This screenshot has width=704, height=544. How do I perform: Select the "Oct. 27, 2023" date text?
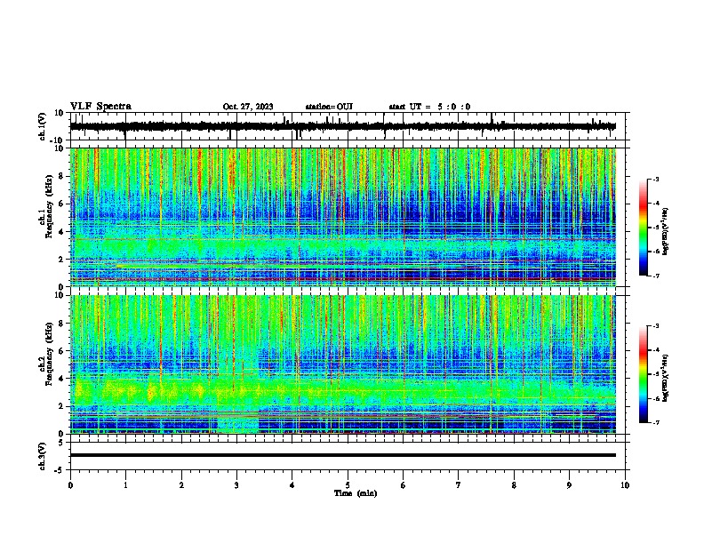click(248, 107)
